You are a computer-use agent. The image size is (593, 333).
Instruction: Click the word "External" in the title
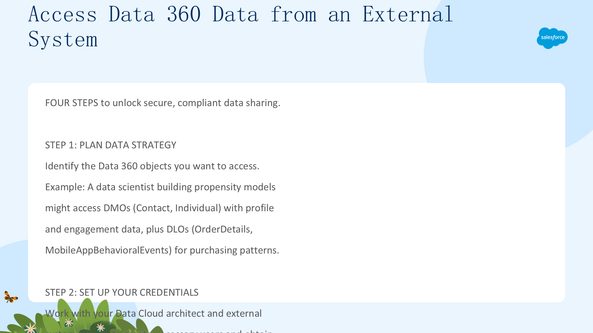point(407,14)
